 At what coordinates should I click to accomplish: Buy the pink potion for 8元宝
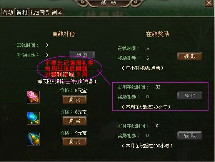(74, 100)
